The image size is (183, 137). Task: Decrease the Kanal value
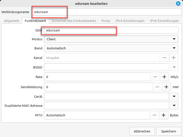point(164,58)
